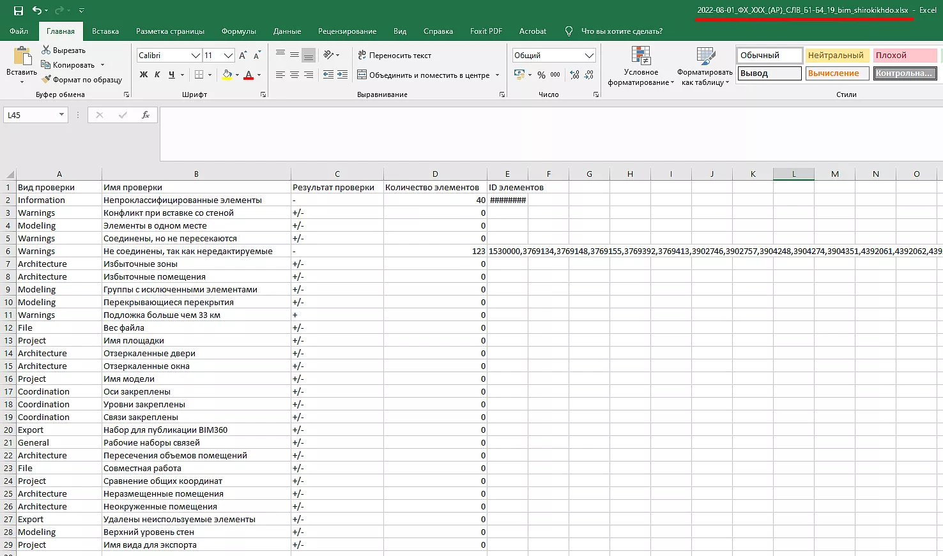This screenshot has height=556, width=943.
Task: Click the Percent Style icon
Action: click(541, 75)
